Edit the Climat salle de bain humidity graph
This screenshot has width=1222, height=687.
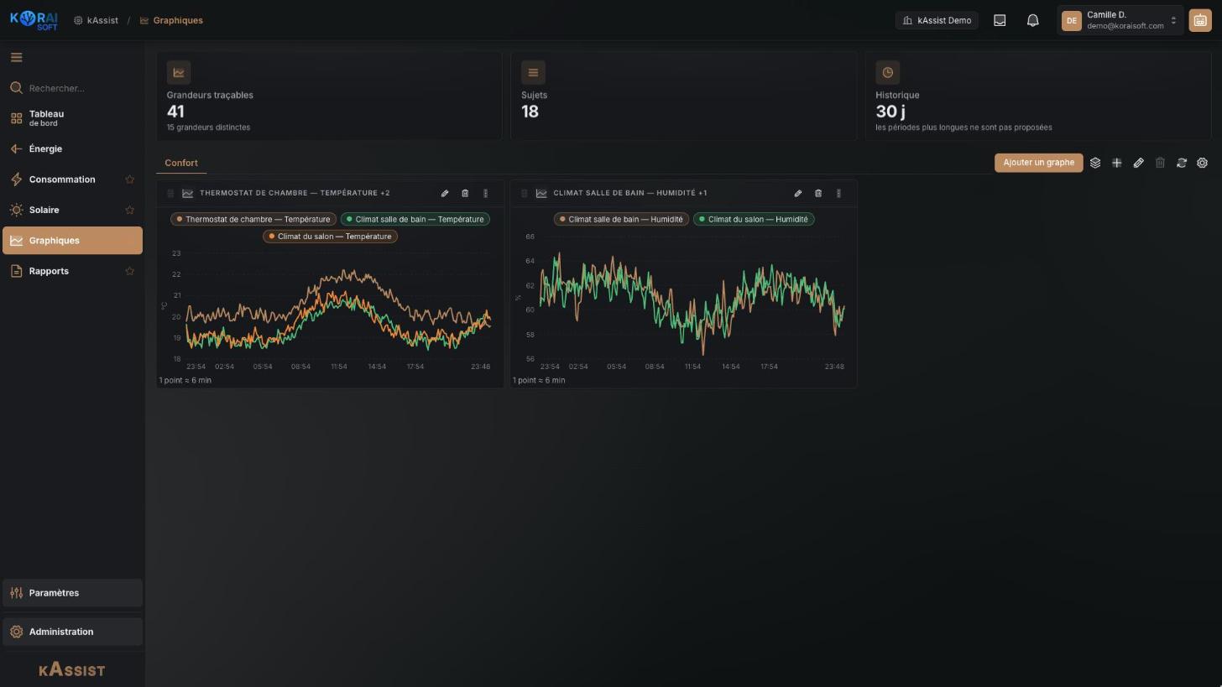pyautogui.click(x=798, y=193)
